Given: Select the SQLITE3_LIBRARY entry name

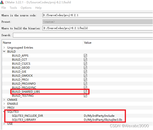Looking at the screenshot, I should (x=24, y=120).
